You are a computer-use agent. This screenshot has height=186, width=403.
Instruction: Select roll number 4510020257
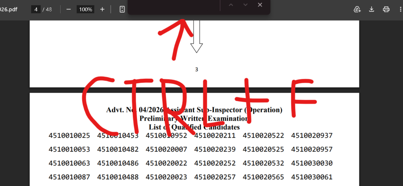coord(215,177)
